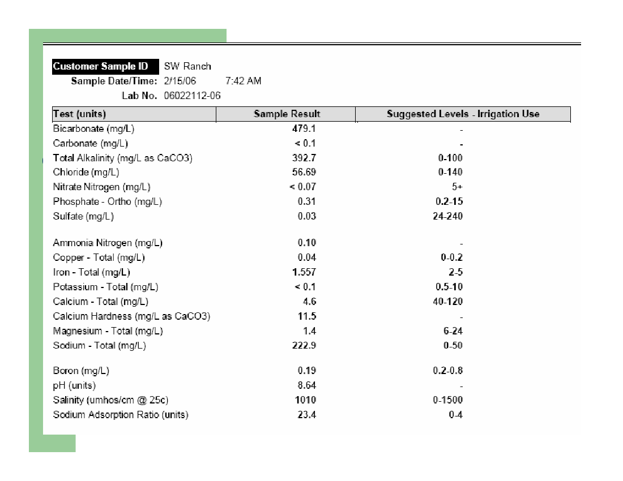Select lab number 06022112-06
This screenshot has height=481, width=623.
[x=193, y=96]
